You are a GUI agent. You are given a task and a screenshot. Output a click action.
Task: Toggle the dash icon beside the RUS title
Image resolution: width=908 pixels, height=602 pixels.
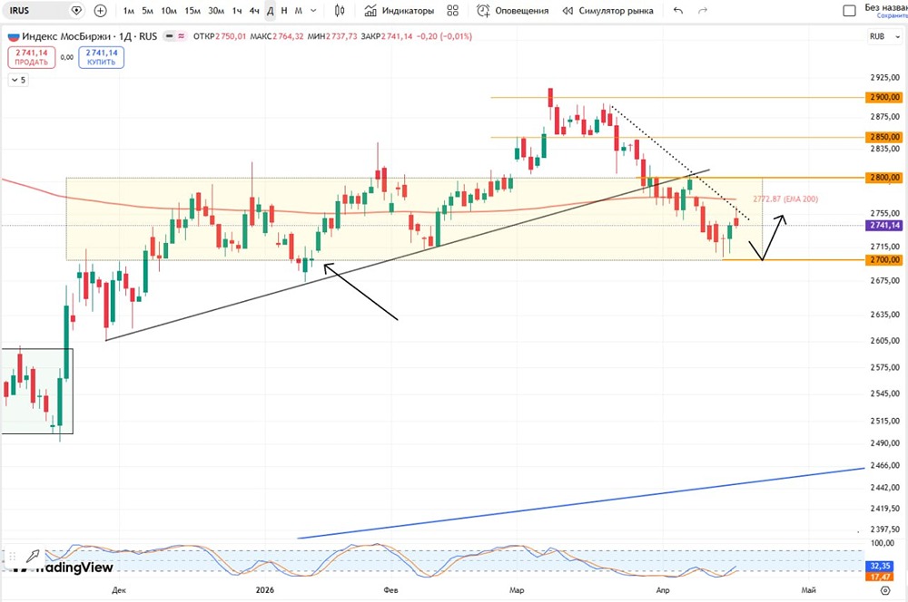[169, 36]
